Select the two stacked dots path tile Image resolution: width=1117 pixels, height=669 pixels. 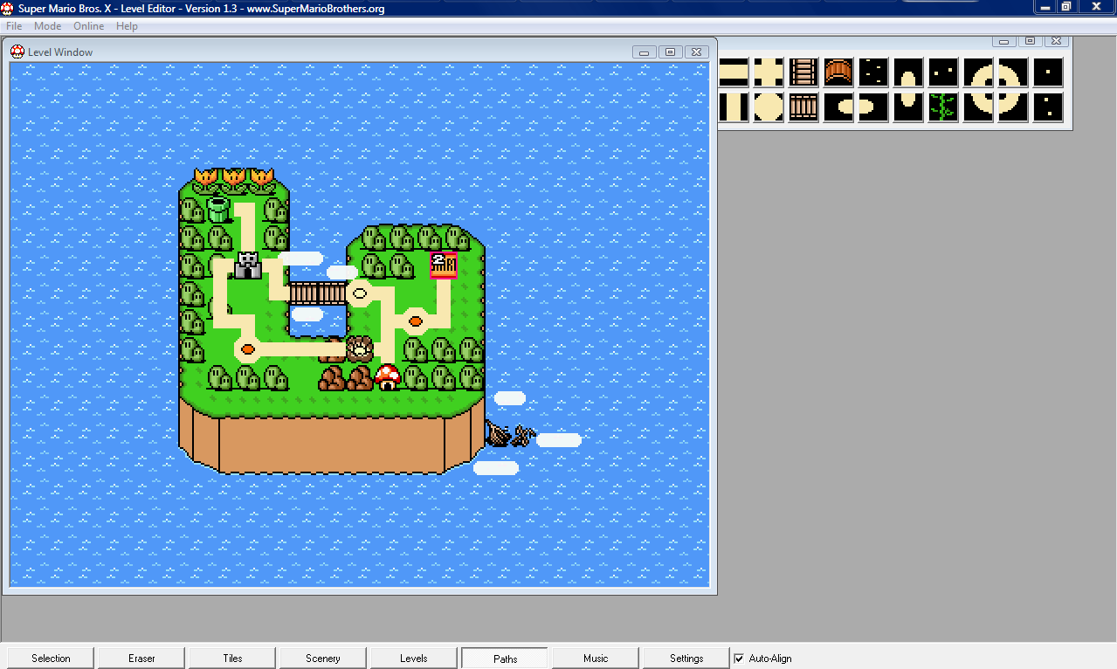pyautogui.click(x=1048, y=107)
